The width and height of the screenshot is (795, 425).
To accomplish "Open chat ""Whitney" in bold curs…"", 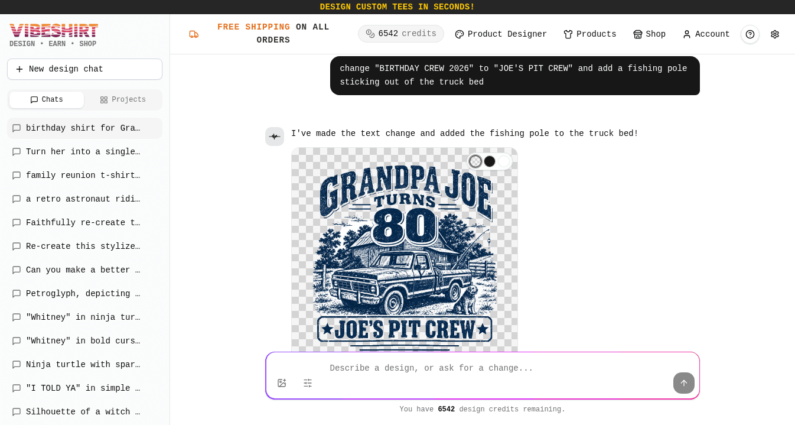I will (84, 341).
